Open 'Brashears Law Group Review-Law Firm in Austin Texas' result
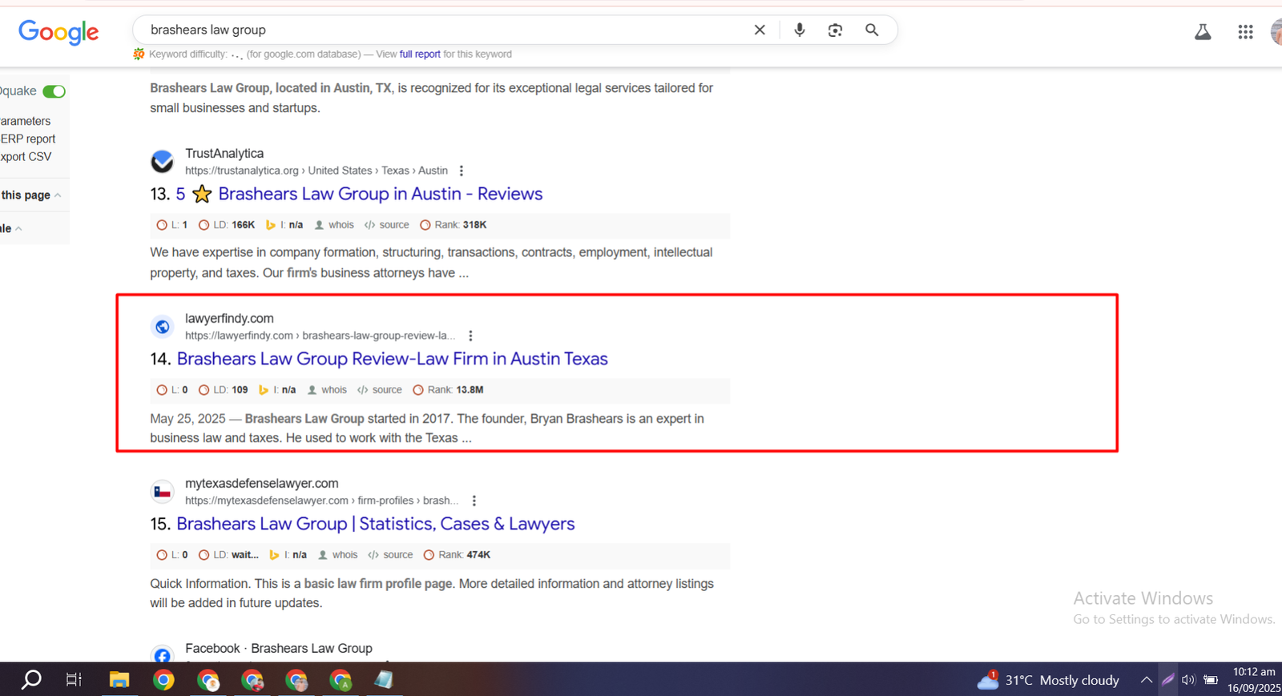The width and height of the screenshot is (1282, 696). [x=392, y=359]
